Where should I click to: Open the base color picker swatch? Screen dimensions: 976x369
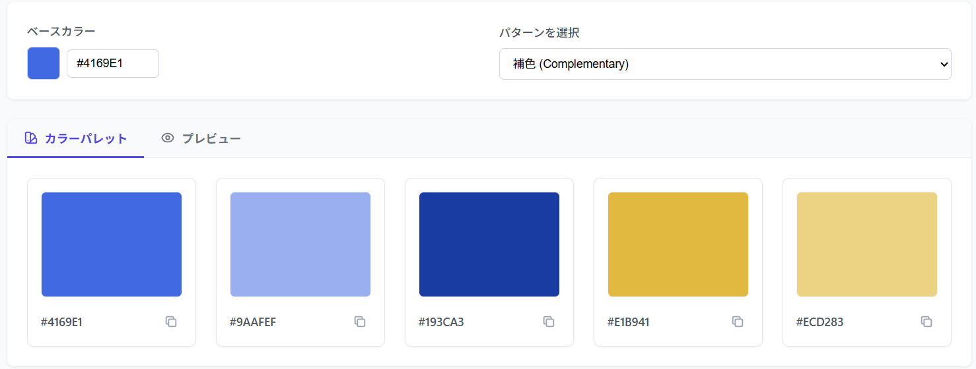pyautogui.click(x=44, y=63)
